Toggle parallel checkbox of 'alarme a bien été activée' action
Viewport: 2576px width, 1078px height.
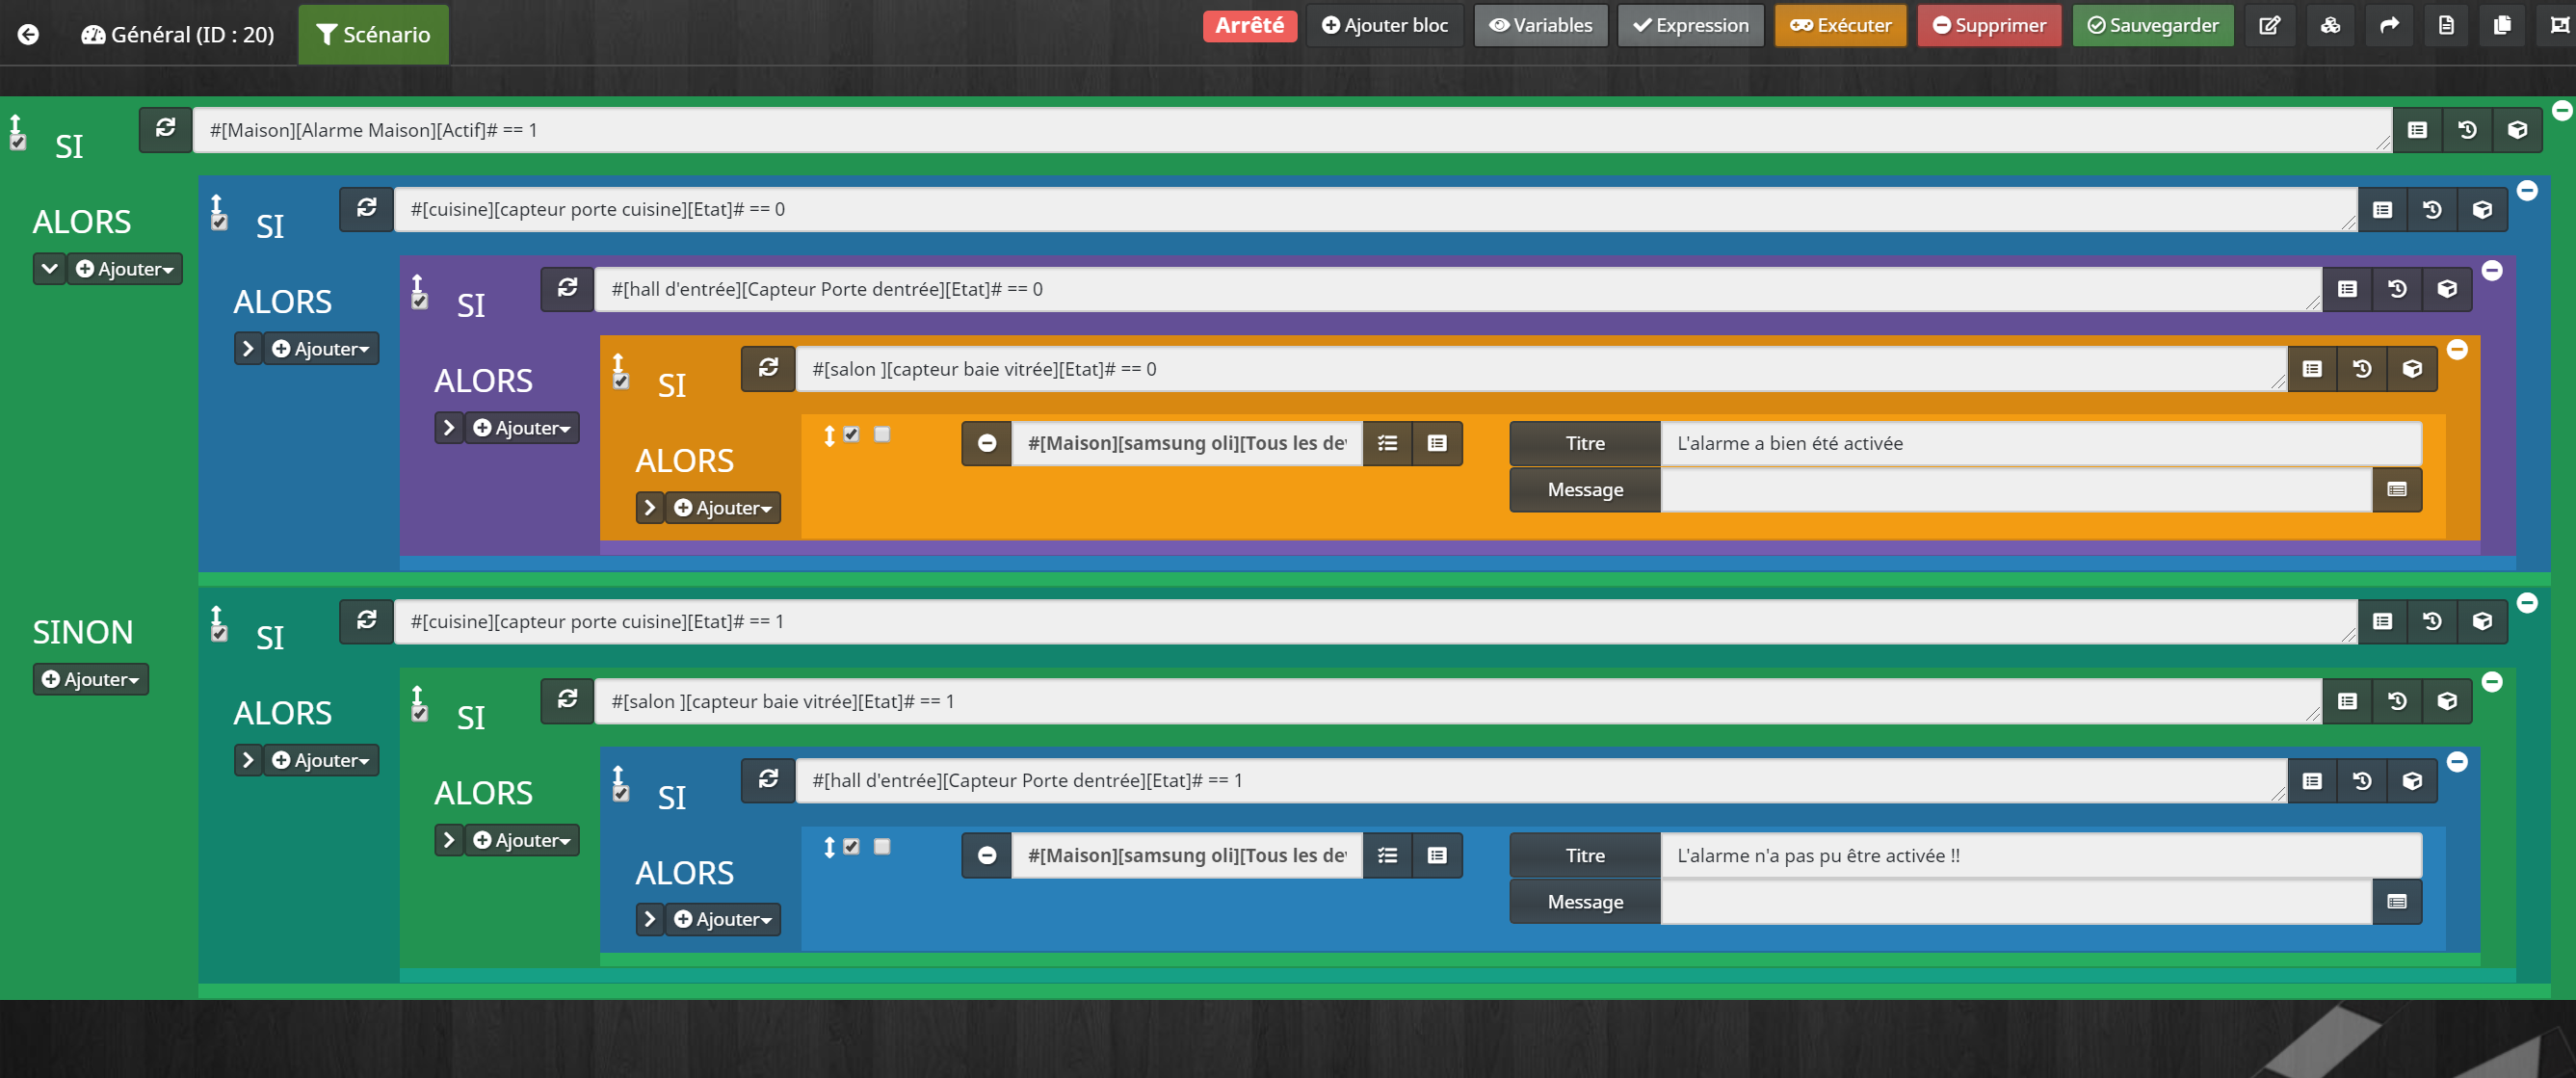point(882,434)
